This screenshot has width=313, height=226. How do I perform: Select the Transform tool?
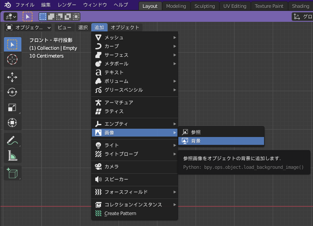[12, 123]
